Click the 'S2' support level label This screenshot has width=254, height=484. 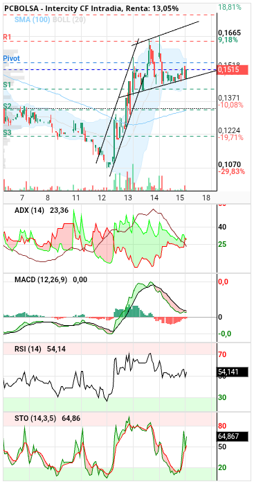(7, 106)
